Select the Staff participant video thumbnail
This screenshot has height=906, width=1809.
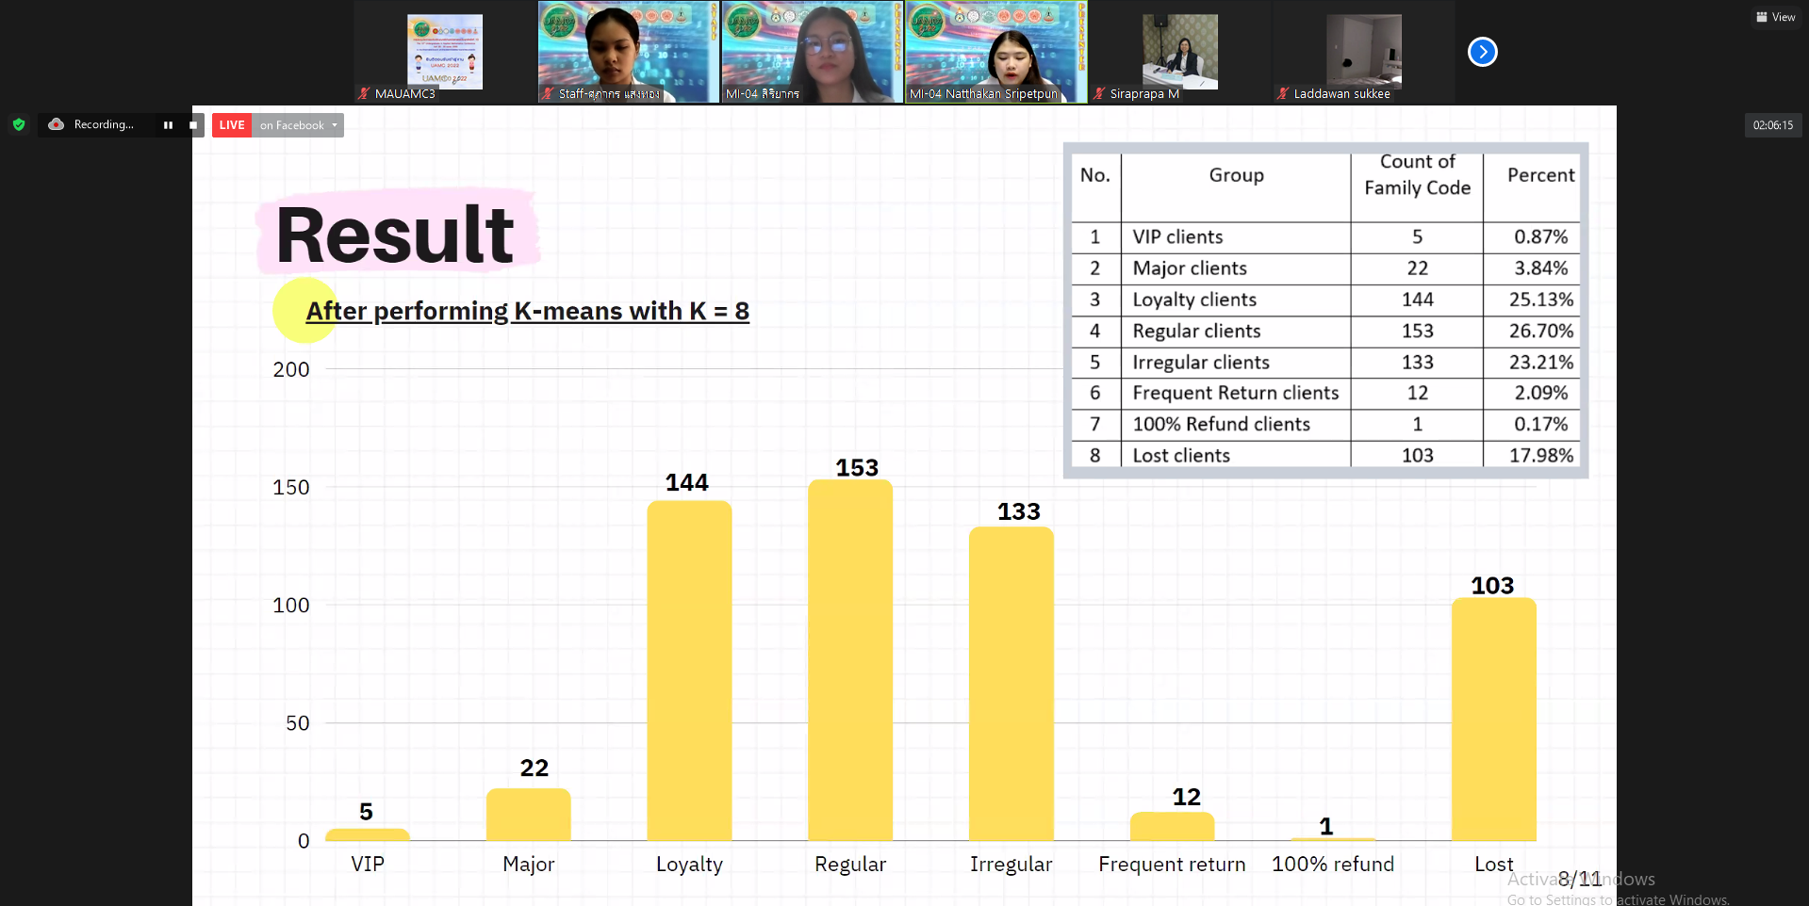pyautogui.click(x=629, y=52)
